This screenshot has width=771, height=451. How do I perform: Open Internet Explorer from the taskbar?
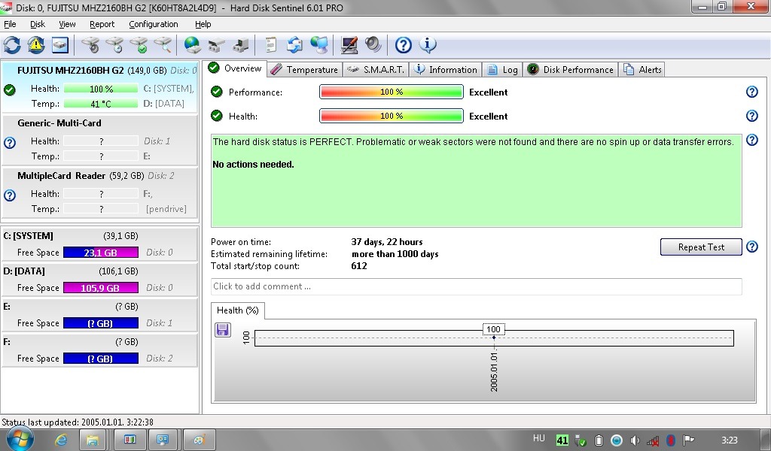click(x=60, y=440)
